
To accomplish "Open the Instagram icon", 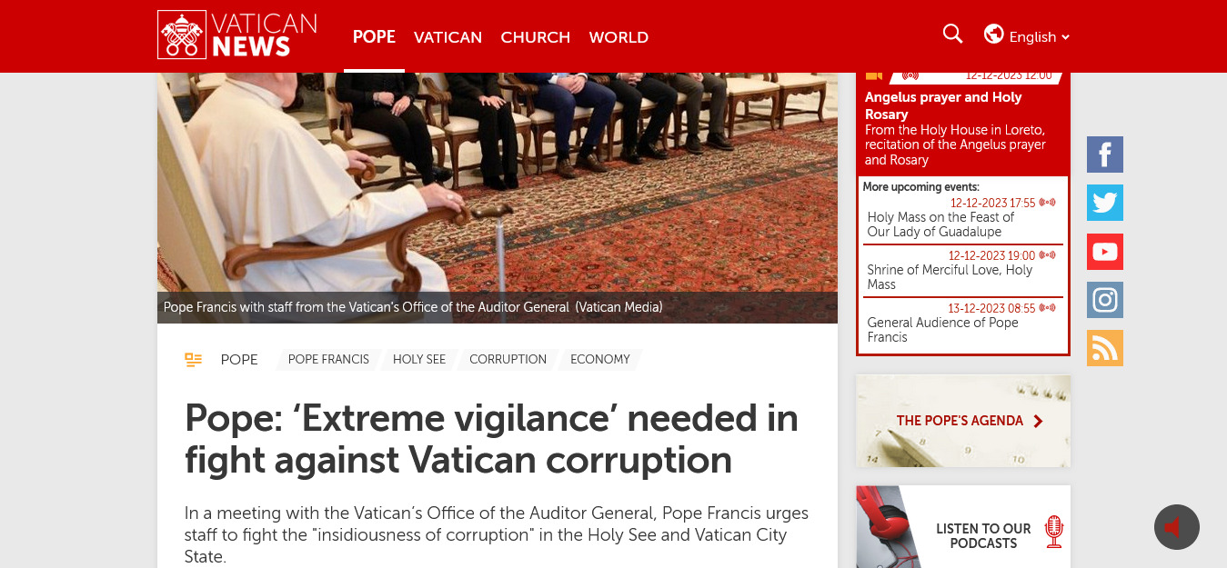I will click(1105, 300).
